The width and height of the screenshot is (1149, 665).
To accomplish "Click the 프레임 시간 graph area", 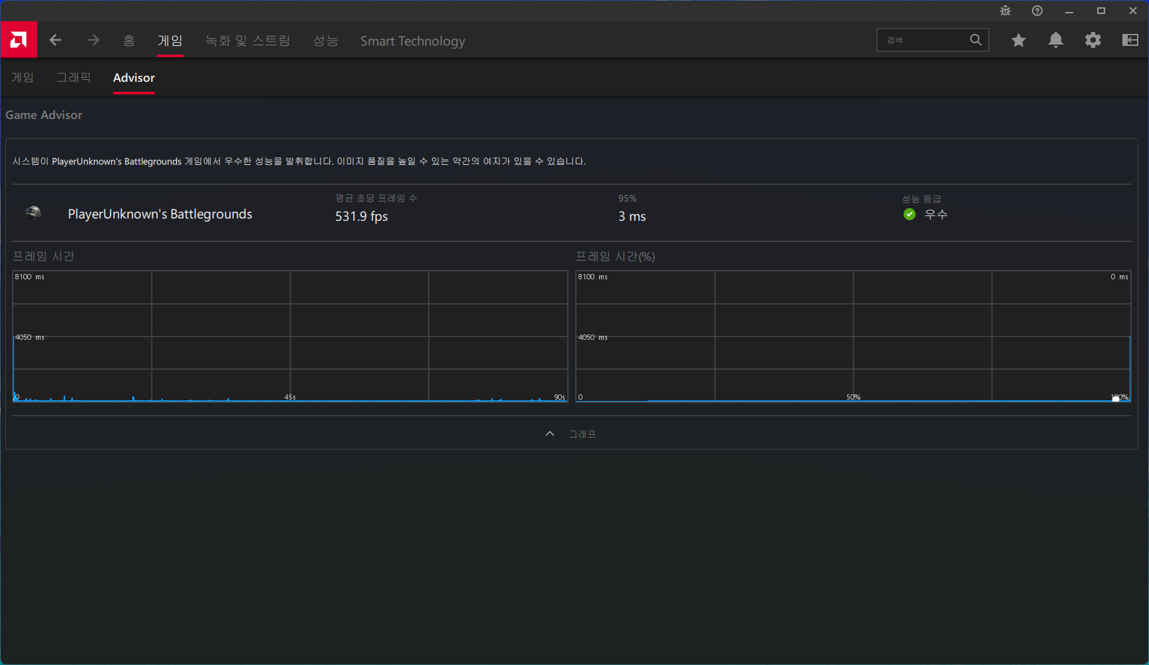I will (290, 336).
